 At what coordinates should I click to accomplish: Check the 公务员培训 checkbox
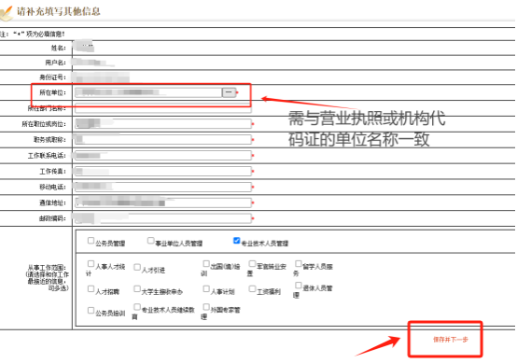(x=91, y=310)
